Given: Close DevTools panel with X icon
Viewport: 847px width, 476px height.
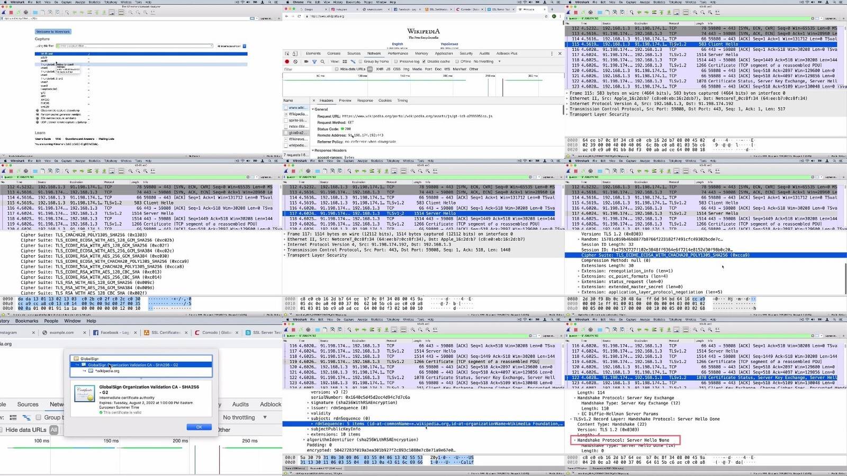Looking at the screenshot, I should [x=560, y=53].
